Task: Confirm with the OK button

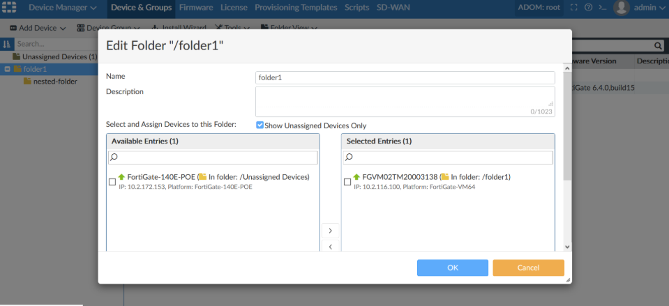Action: (453, 268)
